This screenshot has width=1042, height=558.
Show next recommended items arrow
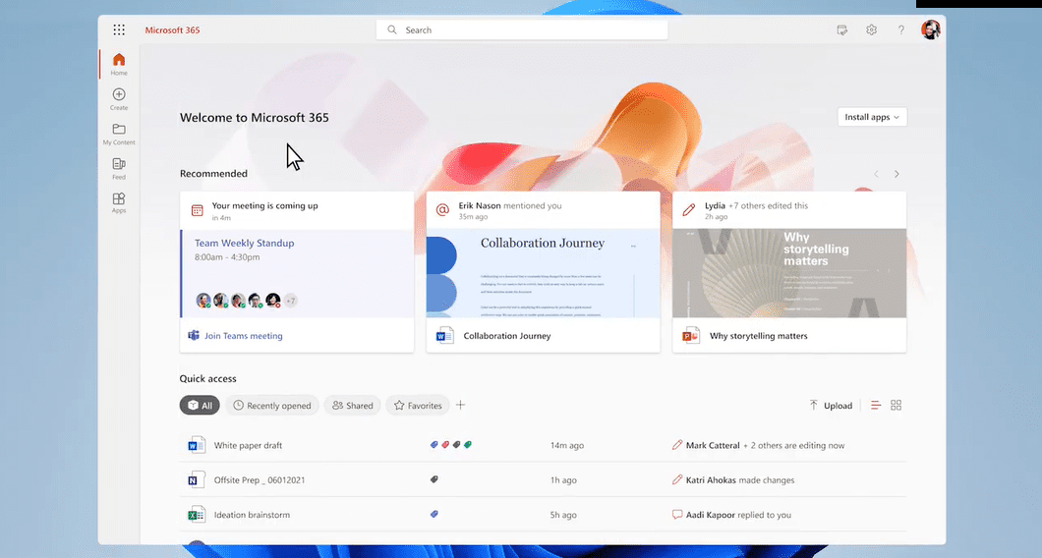897,174
